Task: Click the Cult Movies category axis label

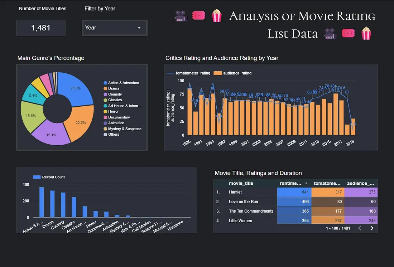Action: click(141, 226)
